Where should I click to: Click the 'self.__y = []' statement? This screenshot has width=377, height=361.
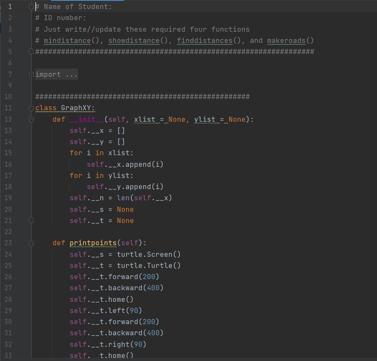[x=97, y=141]
